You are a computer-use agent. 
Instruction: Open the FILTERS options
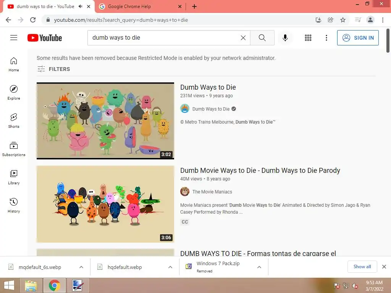pyautogui.click(x=53, y=69)
